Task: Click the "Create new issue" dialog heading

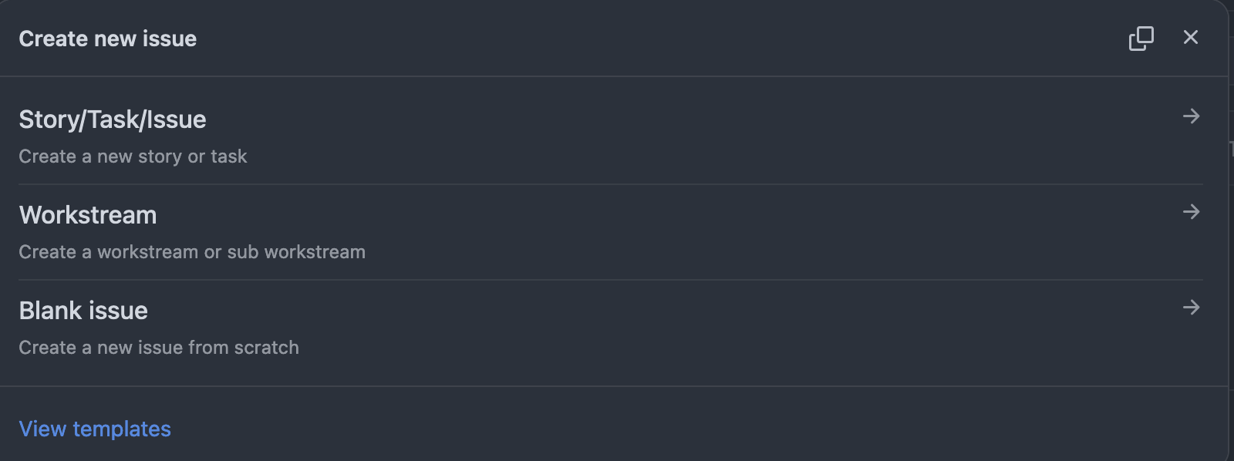Action: click(x=108, y=39)
